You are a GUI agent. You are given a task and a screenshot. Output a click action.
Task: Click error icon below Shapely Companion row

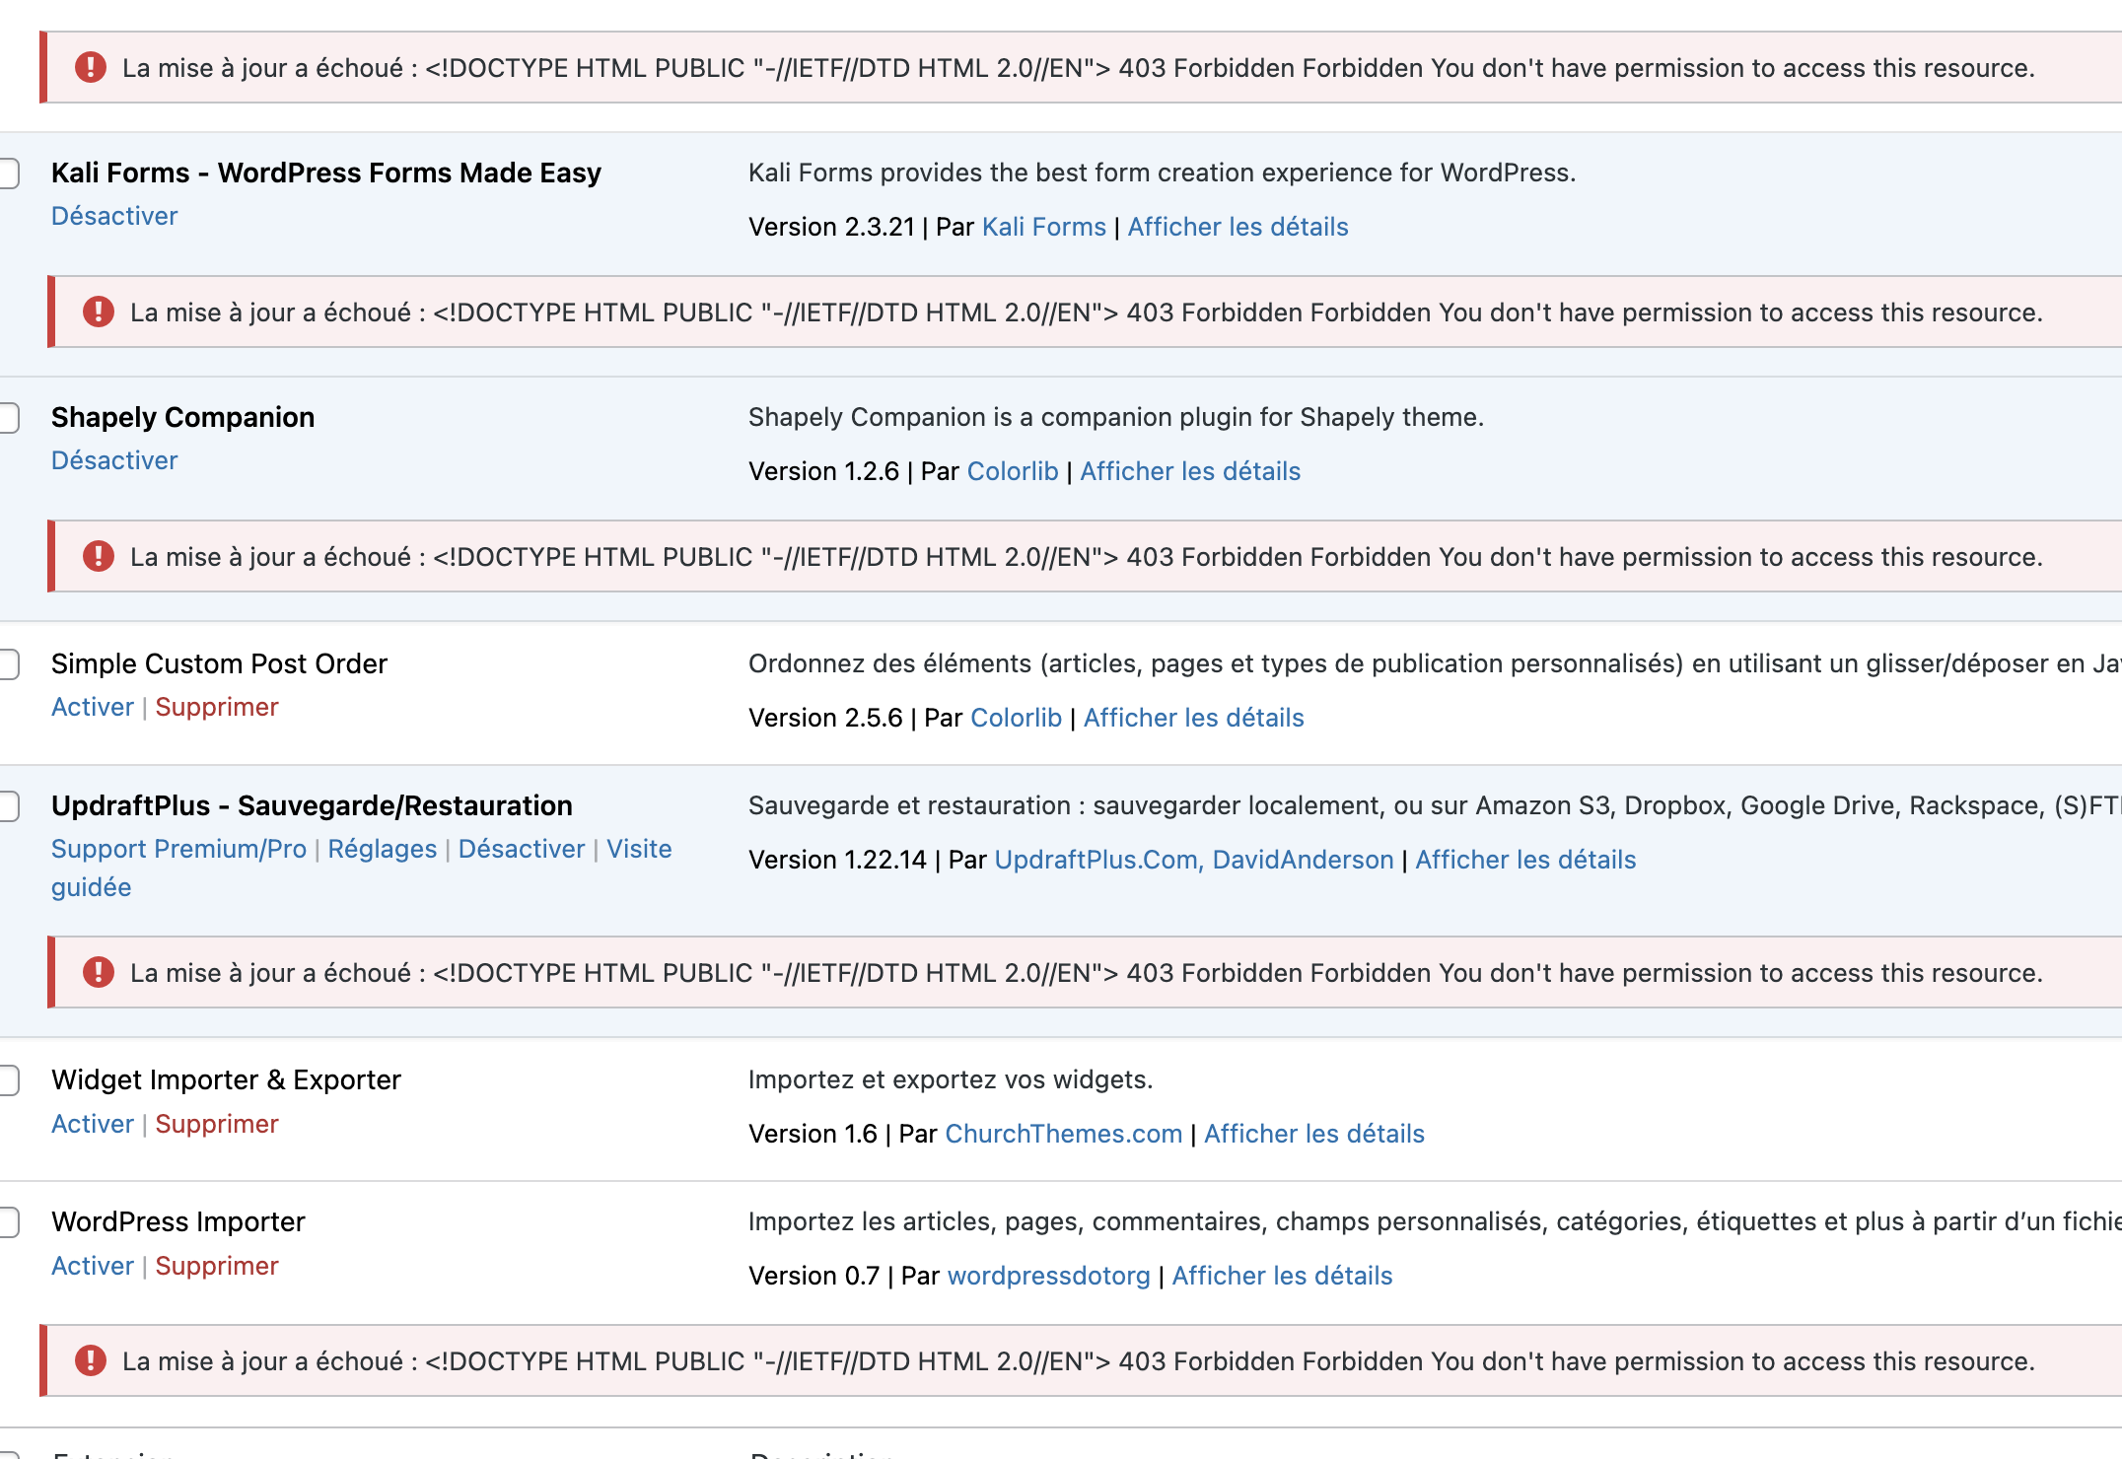98,557
